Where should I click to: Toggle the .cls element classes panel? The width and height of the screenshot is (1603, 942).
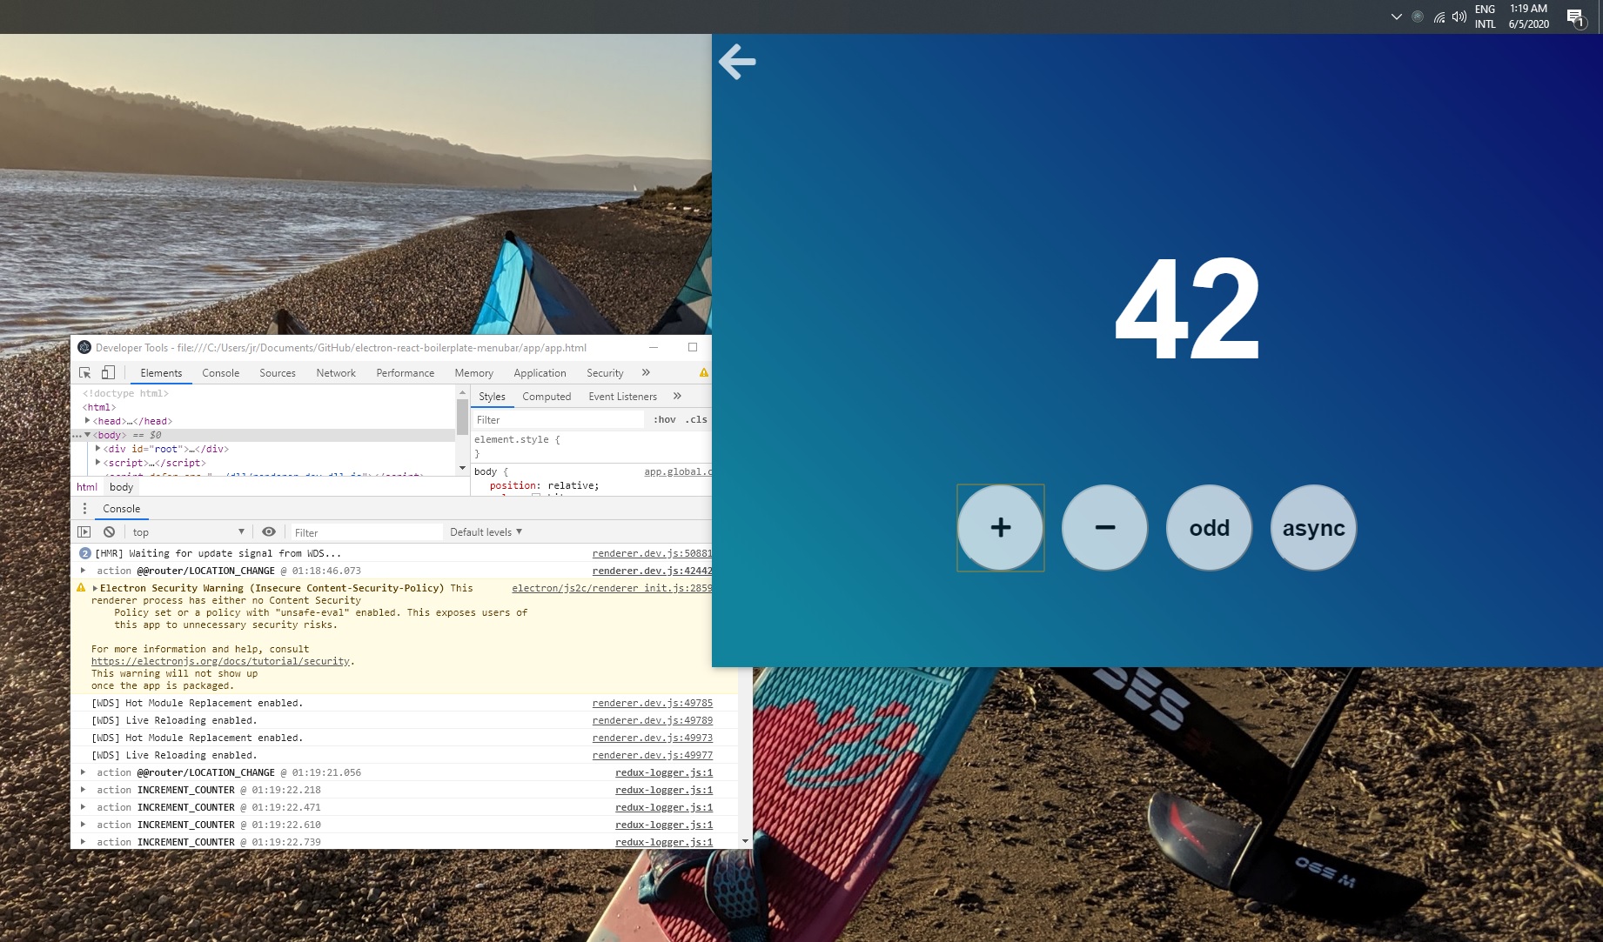696,419
